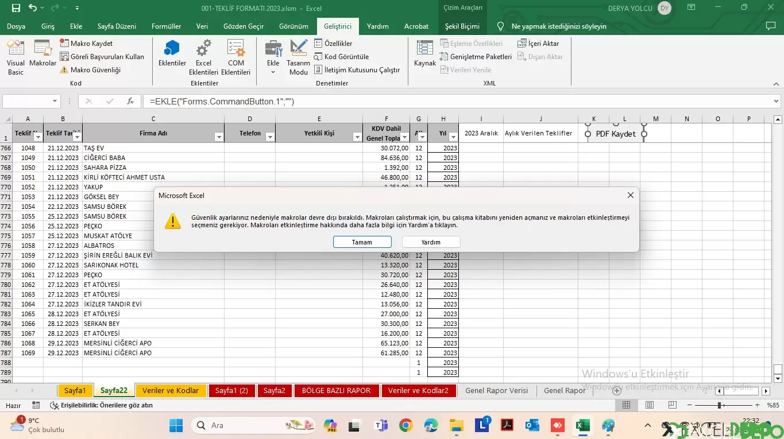Open Özellikler control properties
The width and height of the screenshot is (784, 439).
[x=333, y=44]
